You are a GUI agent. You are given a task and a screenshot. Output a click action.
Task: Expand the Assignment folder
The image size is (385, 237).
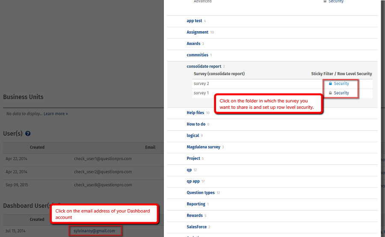click(x=197, y=32)
